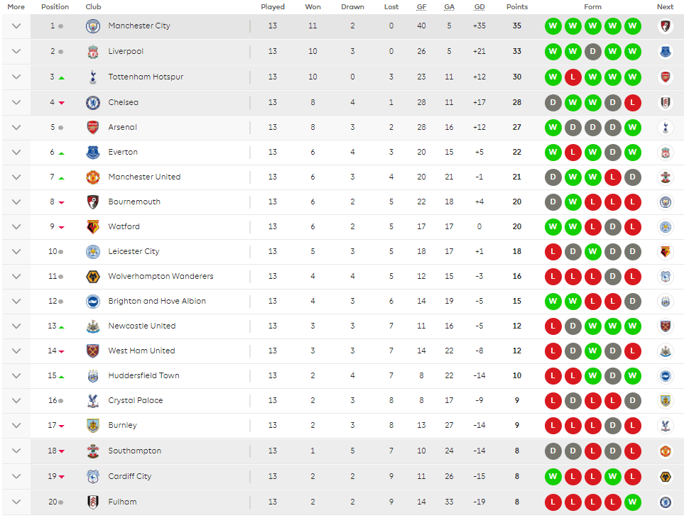The height and width of the screenshot is (518, 689).
Task: Select the GF column header
Action: 421,7
